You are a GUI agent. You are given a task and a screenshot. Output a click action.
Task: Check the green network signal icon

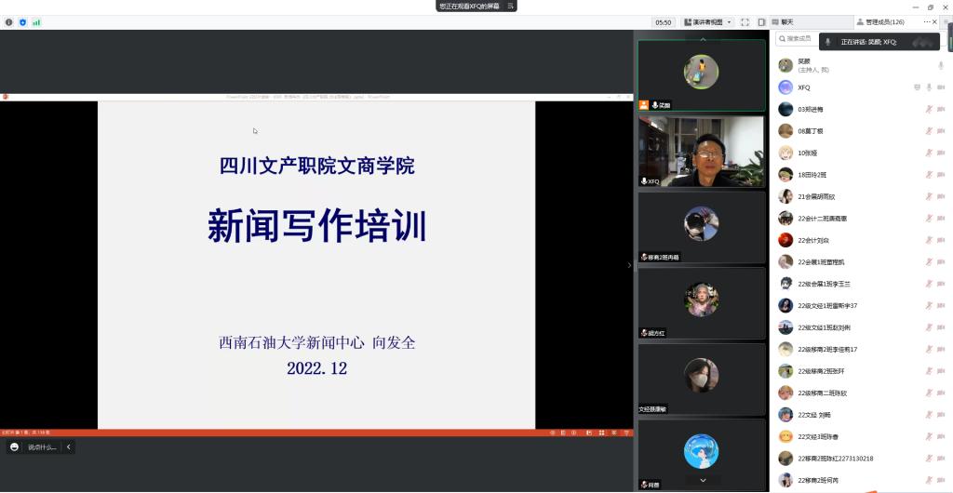pyautogui.click(x=36, y=22)
